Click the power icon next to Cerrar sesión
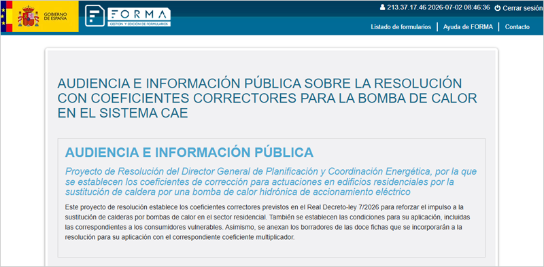The width and height of the screenshot is (544, 267). click(497, 8)
